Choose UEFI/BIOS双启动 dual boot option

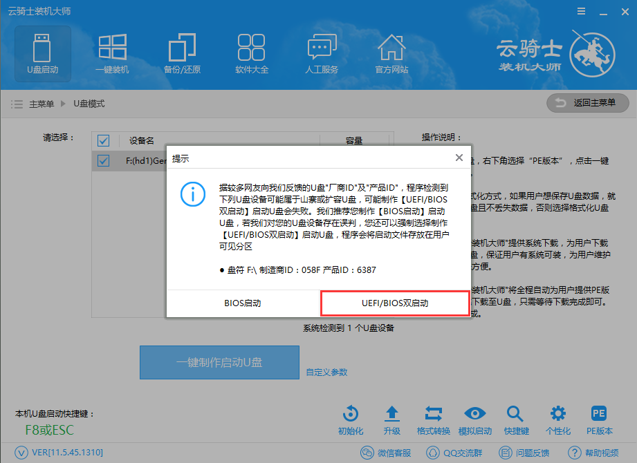pyautogui.click(x=395, y=303)
